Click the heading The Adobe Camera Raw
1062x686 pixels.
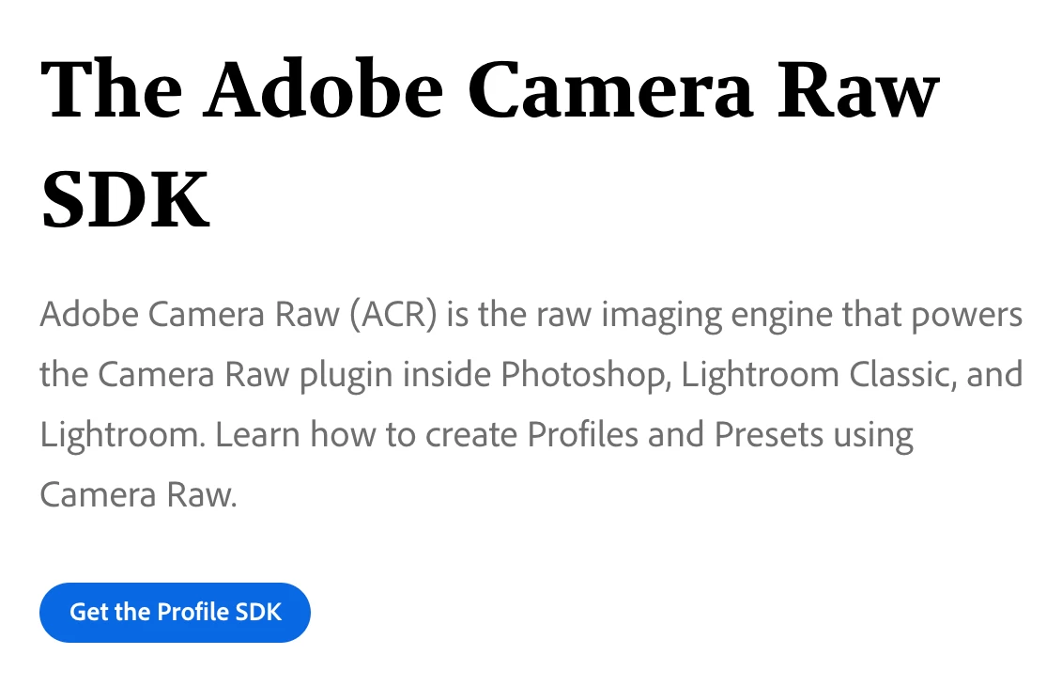tap(490, 88)
